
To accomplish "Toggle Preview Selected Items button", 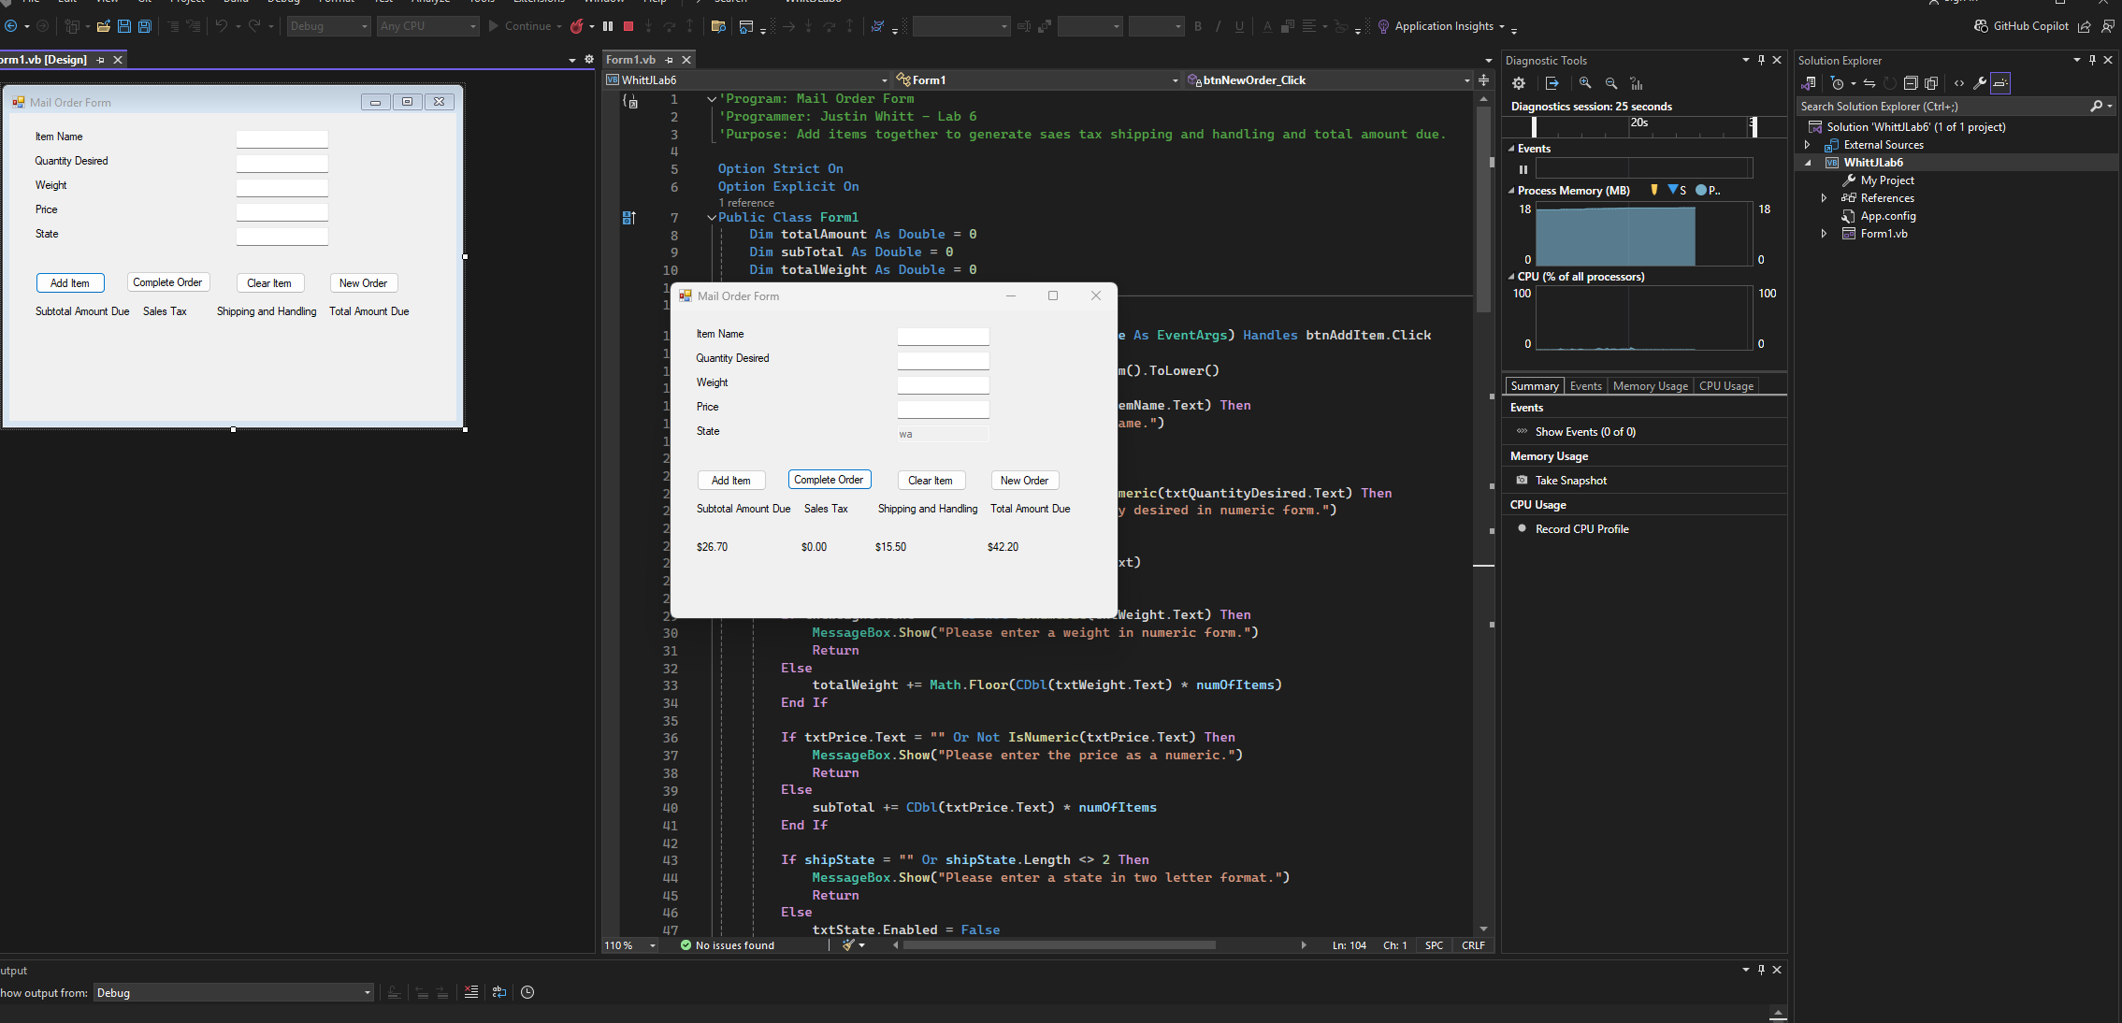I will click(x=2000, y=83).
